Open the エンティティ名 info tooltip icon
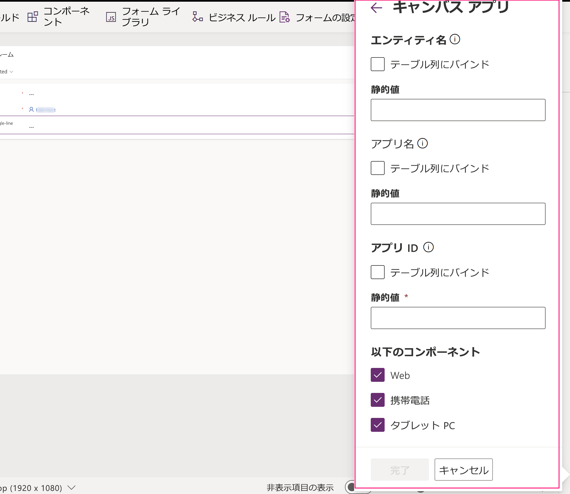The image size is (570, 494). [x=455, y=39]
